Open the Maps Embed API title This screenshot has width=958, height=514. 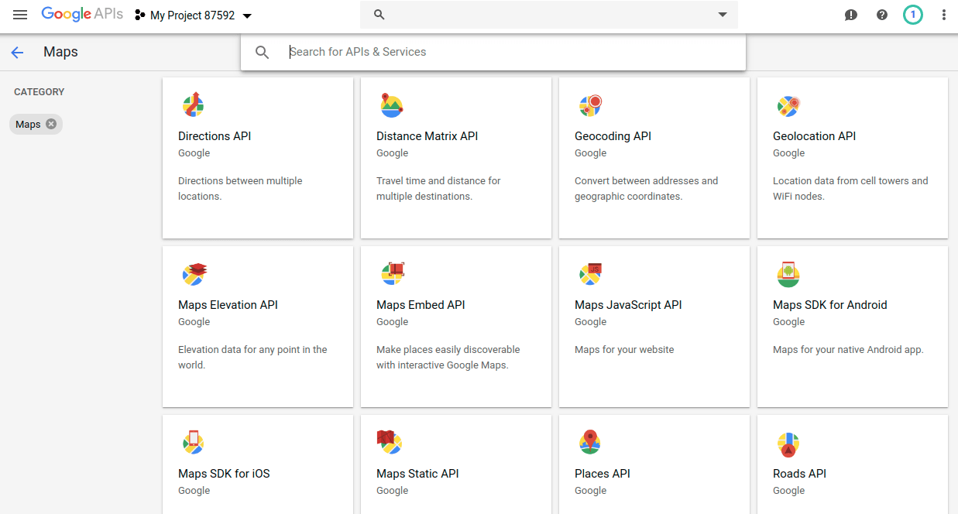coord(421,305)
